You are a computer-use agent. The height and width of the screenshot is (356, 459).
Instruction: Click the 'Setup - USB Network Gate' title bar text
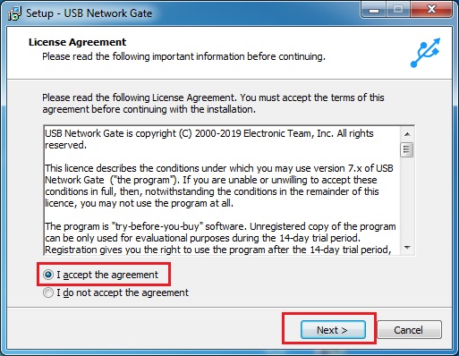[89, 13]
